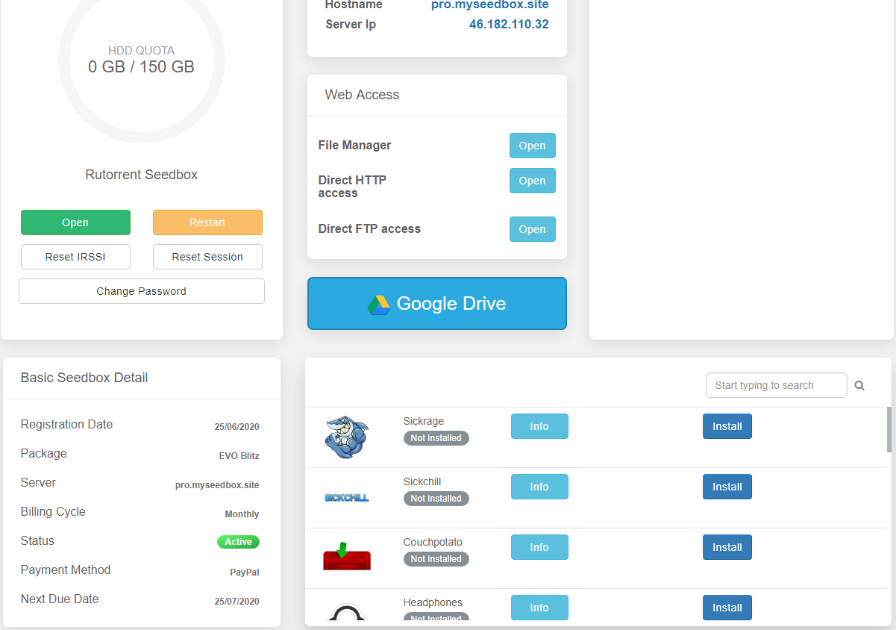Image resolution: width=896 pixels, height=630 pixels.
Task: Open Direct HTTP access
Action: point(532,181)
